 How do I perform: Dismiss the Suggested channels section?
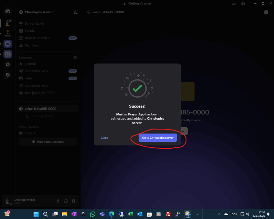pos(75,57)
